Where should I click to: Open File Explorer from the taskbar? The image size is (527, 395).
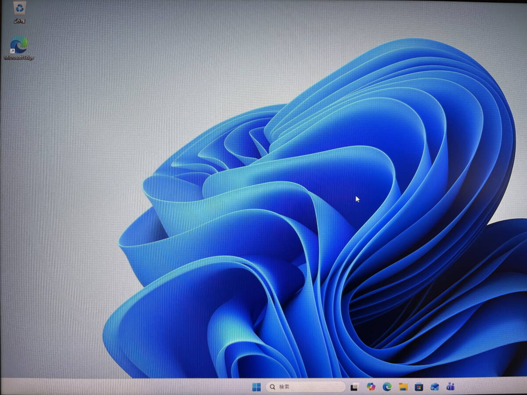pos(403,387)
